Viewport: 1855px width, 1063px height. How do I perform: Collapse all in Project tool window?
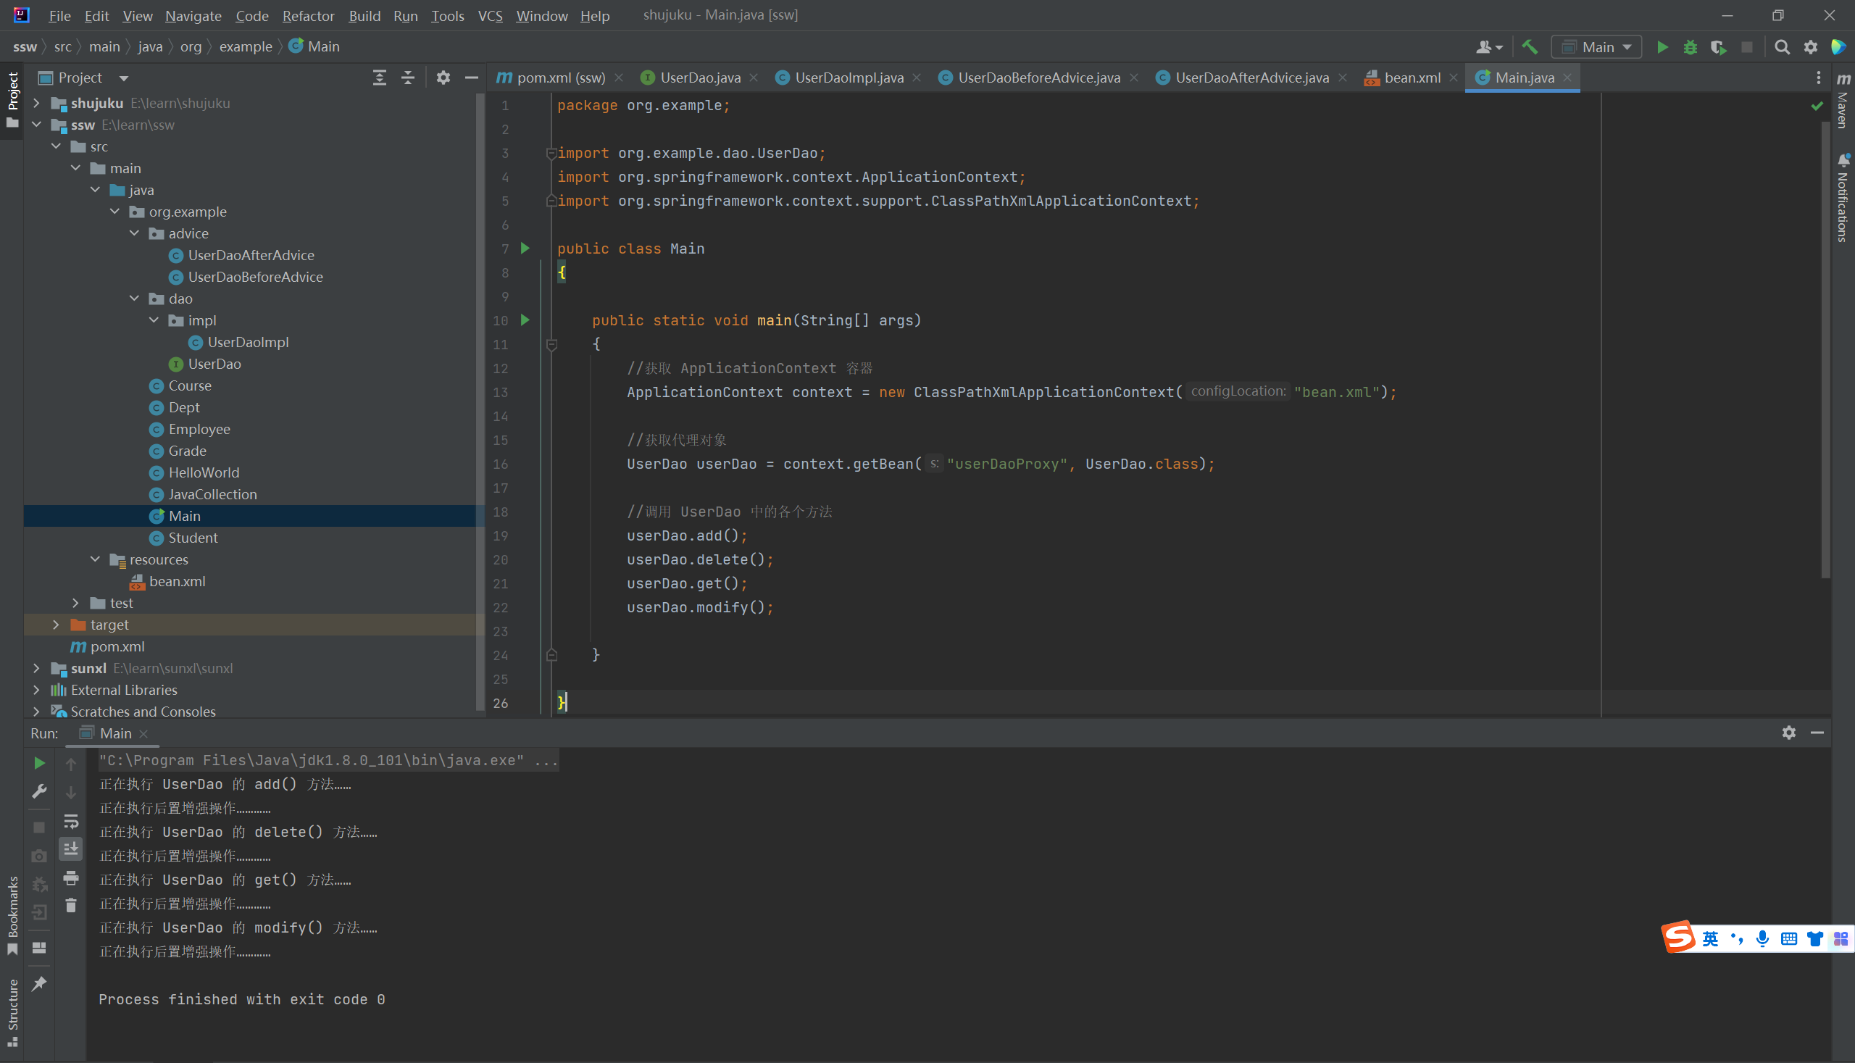[x=408, y=78]
